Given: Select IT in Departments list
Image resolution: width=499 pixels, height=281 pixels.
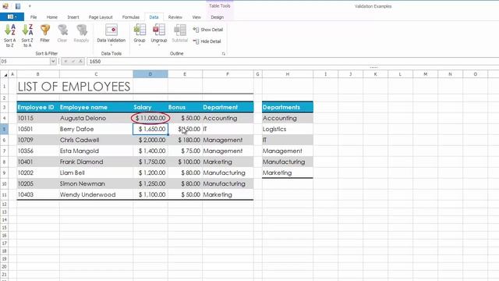Looking at the screenshot, I should 288,140.
